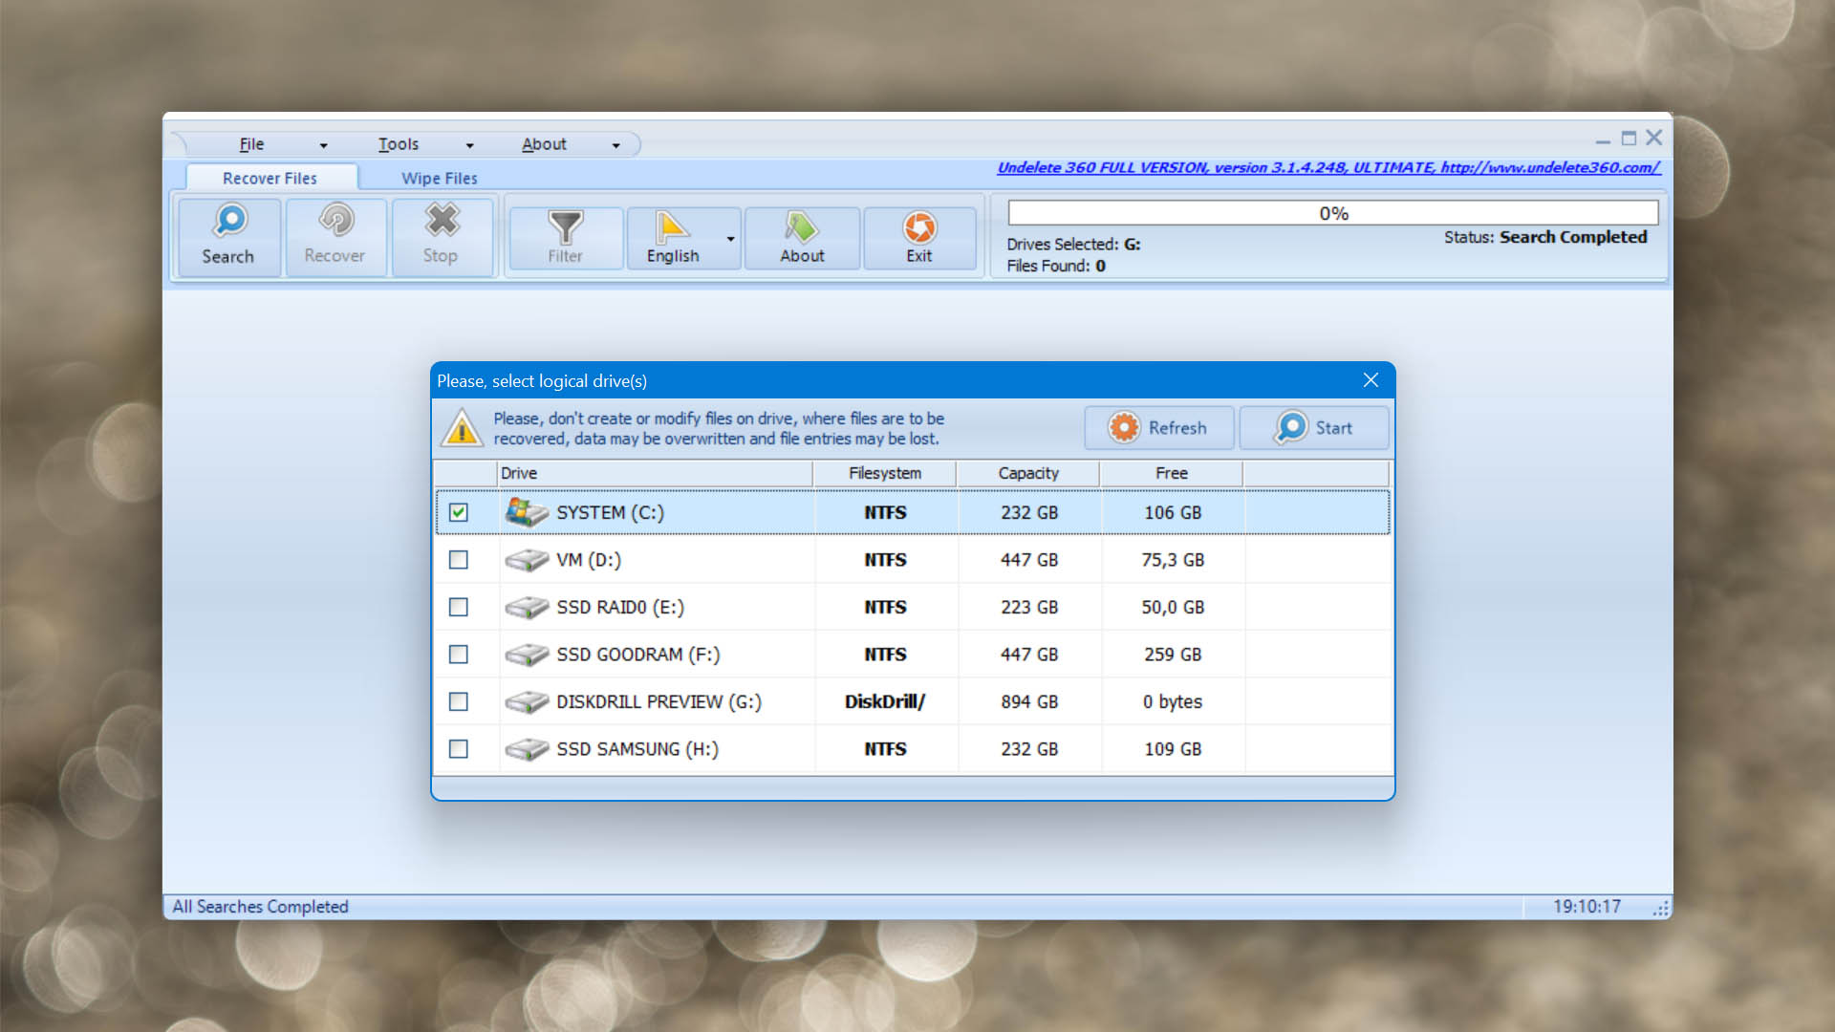Close the select logical drives dialog

[1371, 380]
